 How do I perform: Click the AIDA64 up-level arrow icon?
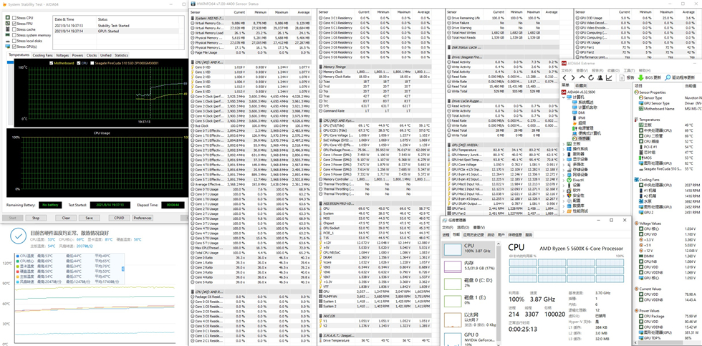point(581,77)
